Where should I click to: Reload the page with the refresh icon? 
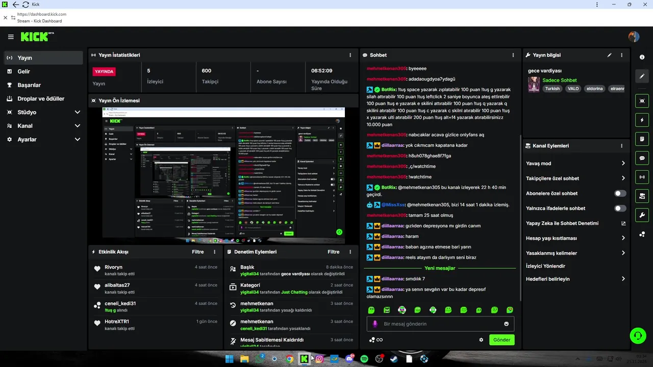coord(26,5)
